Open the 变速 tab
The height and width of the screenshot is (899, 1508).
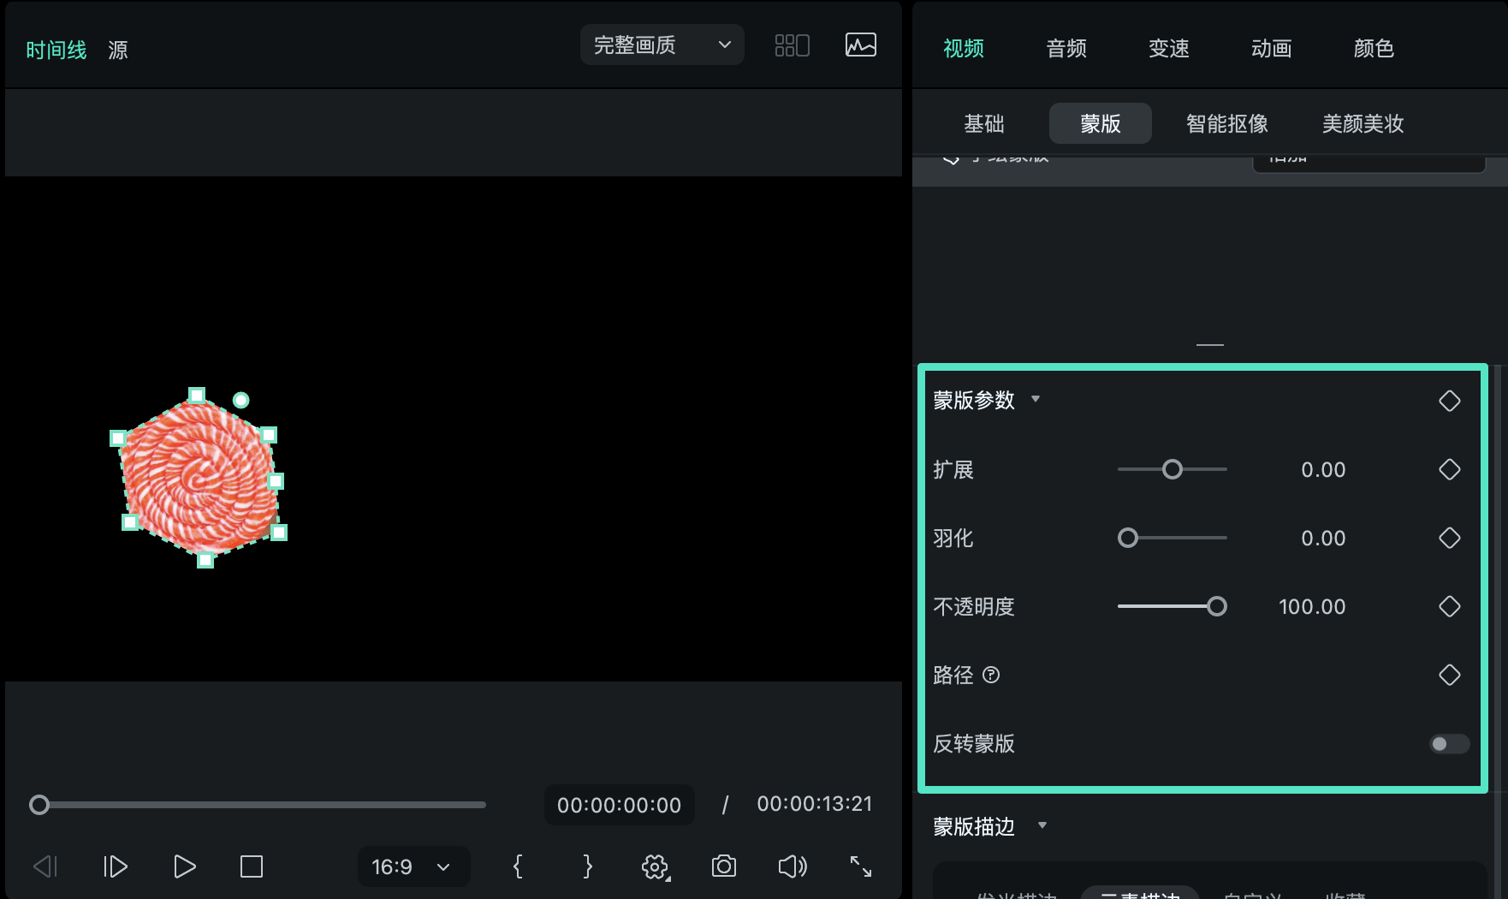[x=1169, y=48]
